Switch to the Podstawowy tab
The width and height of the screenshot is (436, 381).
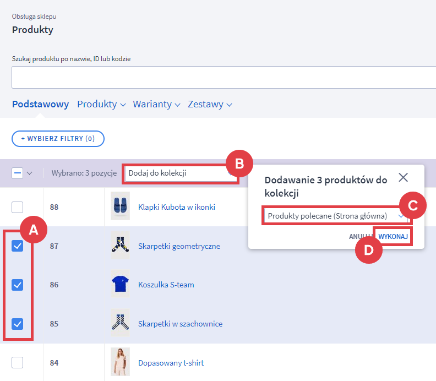click(40, 105)
